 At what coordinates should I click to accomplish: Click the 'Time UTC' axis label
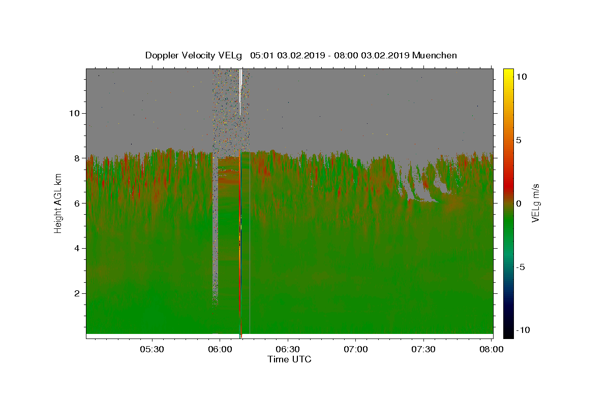pos(289,359)
